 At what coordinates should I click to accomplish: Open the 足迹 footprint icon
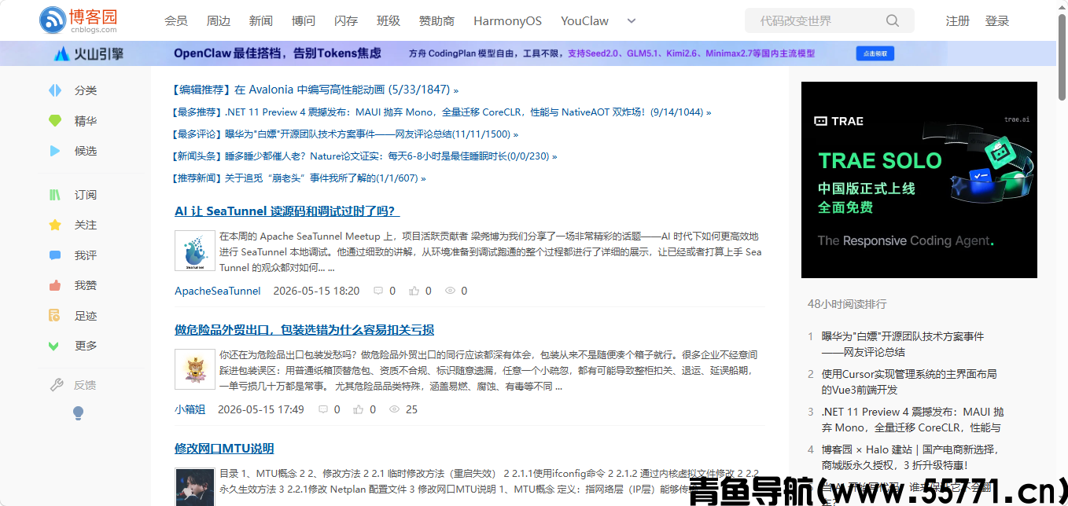click(55, 316)
